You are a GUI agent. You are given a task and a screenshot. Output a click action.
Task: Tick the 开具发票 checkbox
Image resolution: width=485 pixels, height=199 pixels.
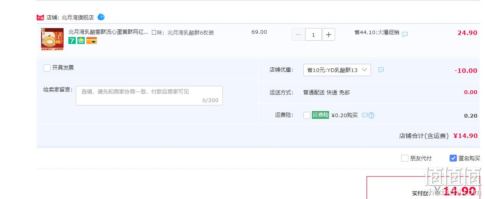coord(47,68)
